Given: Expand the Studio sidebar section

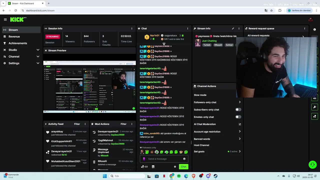Looking at the screenshot, I should [38, 50].
